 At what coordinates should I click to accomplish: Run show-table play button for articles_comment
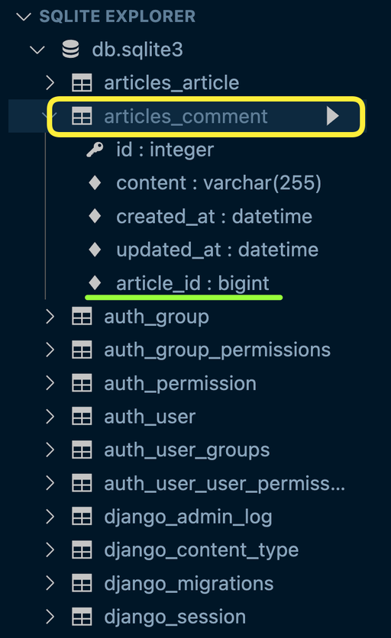click(x=333, y=116)
